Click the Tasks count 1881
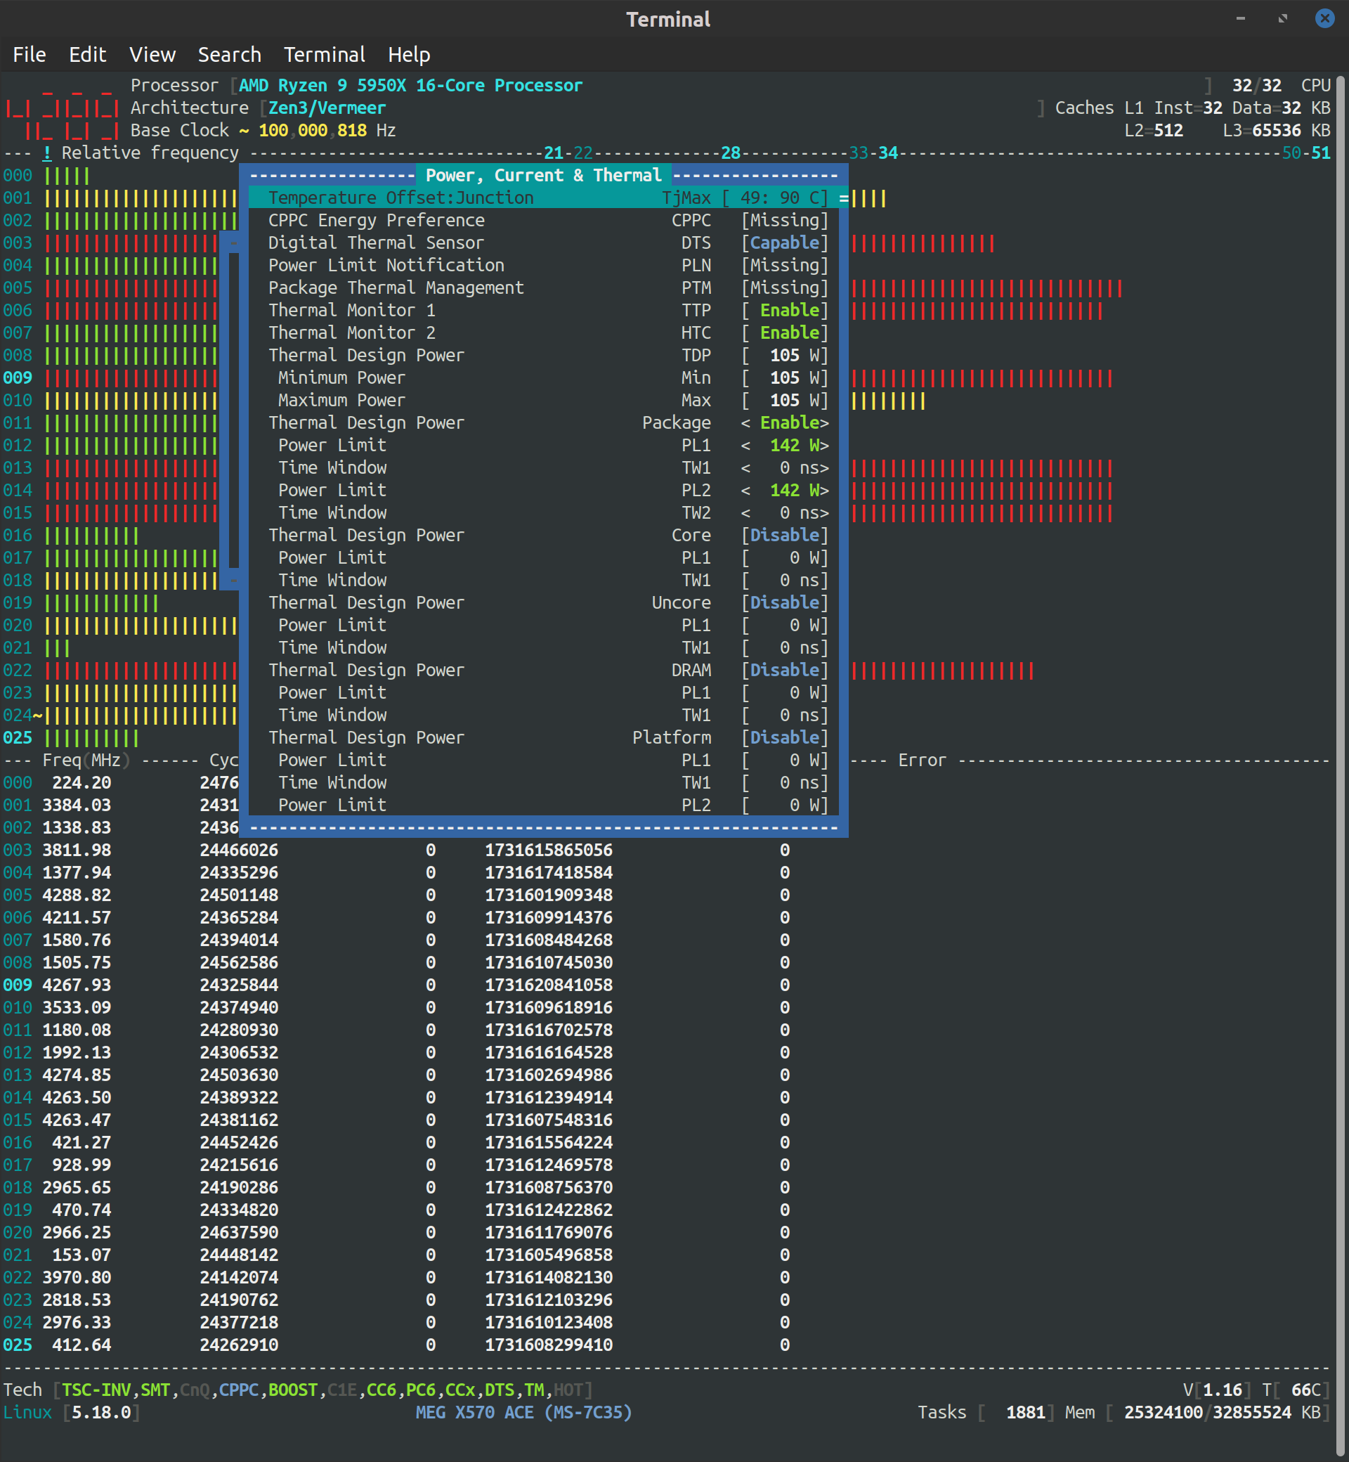1349x1462 pixels. (x=1026, y=1412)
